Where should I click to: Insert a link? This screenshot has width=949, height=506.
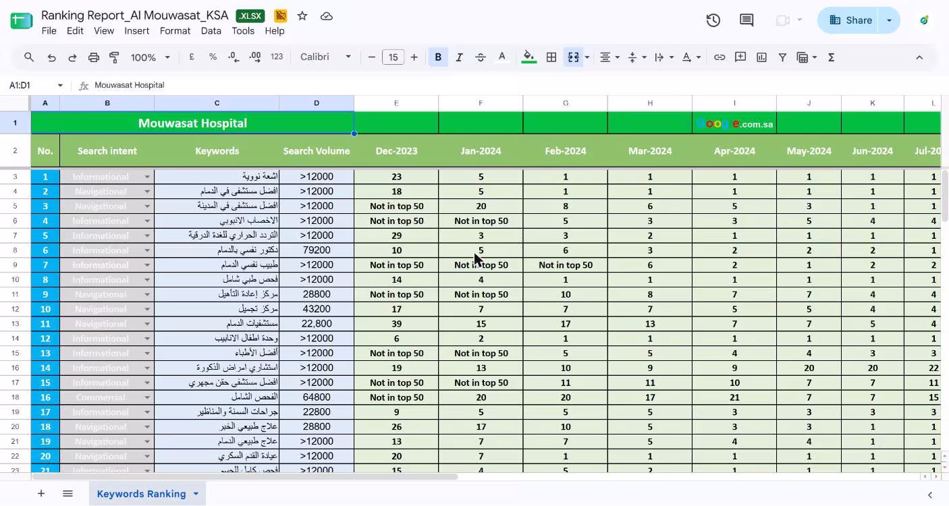point(720,57)
